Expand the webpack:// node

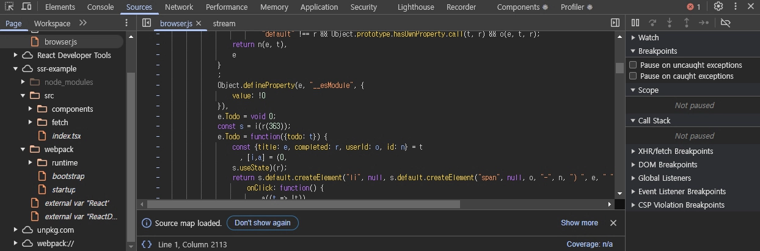coord(16,243)
